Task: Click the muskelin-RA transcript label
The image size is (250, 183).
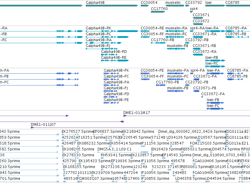Action: click(x=176, y=28)
